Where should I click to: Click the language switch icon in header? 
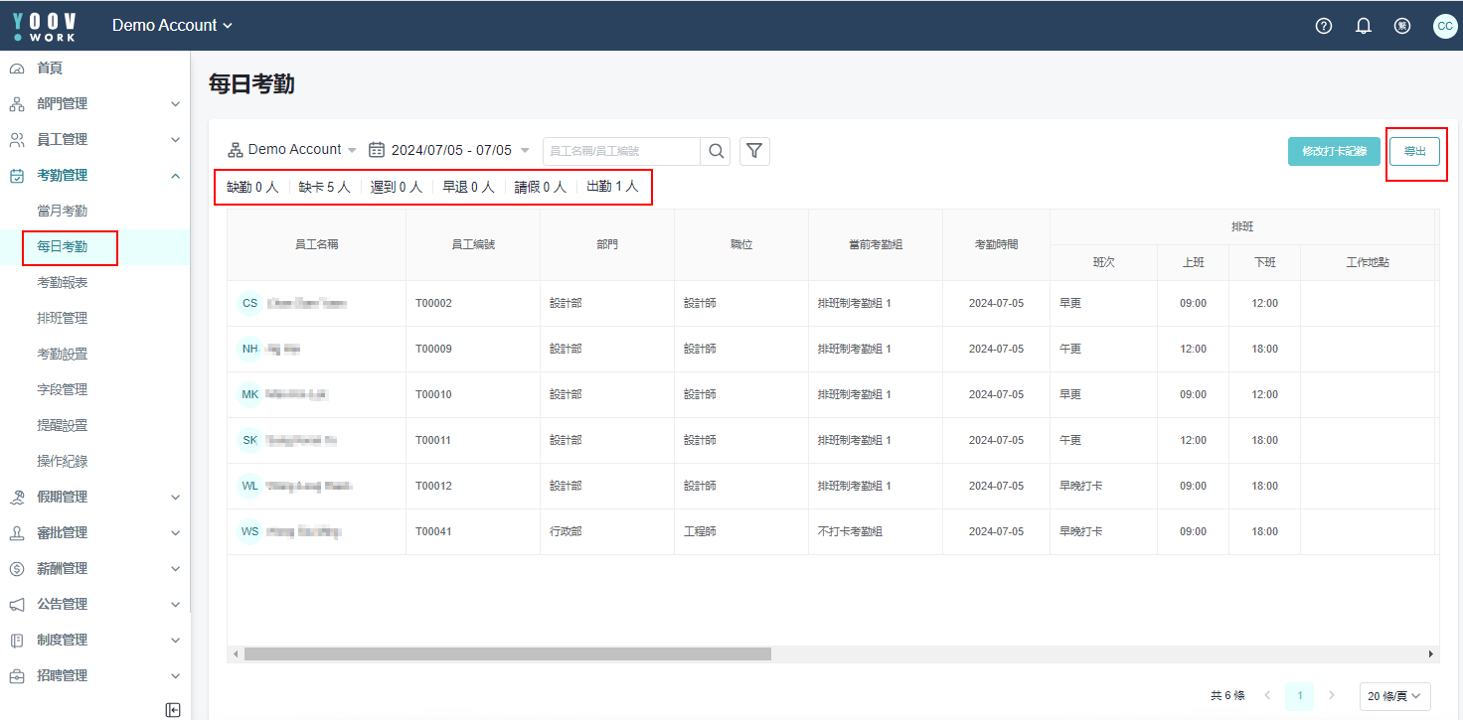(1402, 26)
